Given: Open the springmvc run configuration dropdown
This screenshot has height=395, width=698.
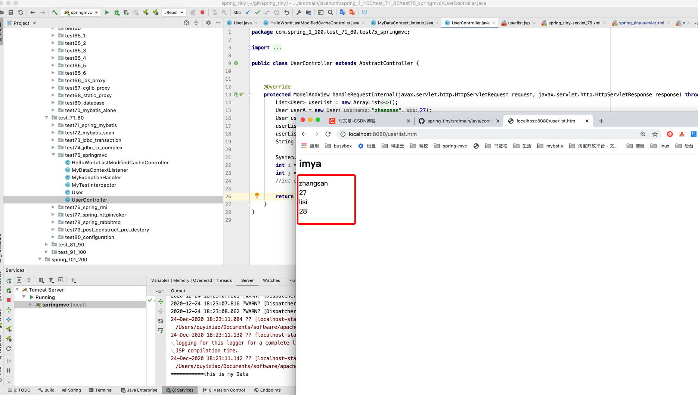Looking at the screenshot, I should coord(81,12).
